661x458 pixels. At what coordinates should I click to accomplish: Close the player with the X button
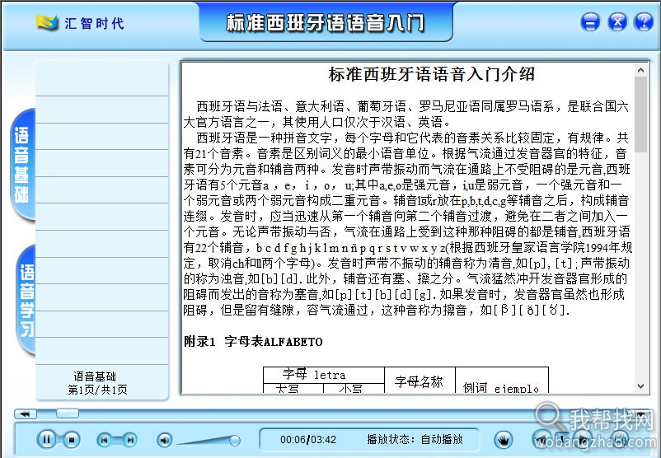click(x=617, y=21)
